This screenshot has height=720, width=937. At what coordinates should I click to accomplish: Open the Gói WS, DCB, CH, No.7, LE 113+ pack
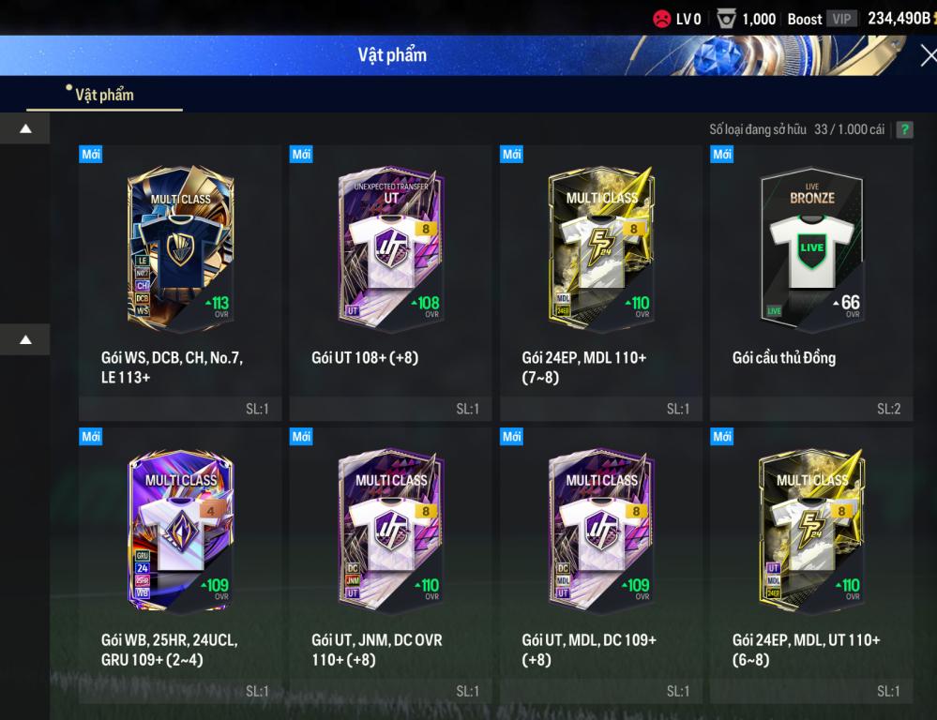point(180,283)
